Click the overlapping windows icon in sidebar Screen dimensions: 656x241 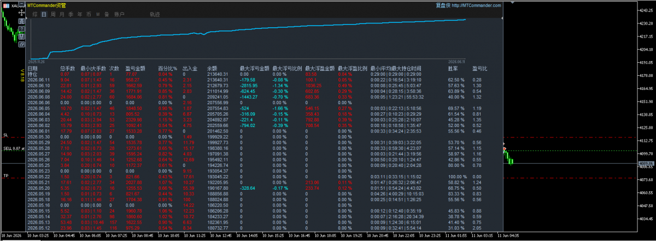click(21, 44)
